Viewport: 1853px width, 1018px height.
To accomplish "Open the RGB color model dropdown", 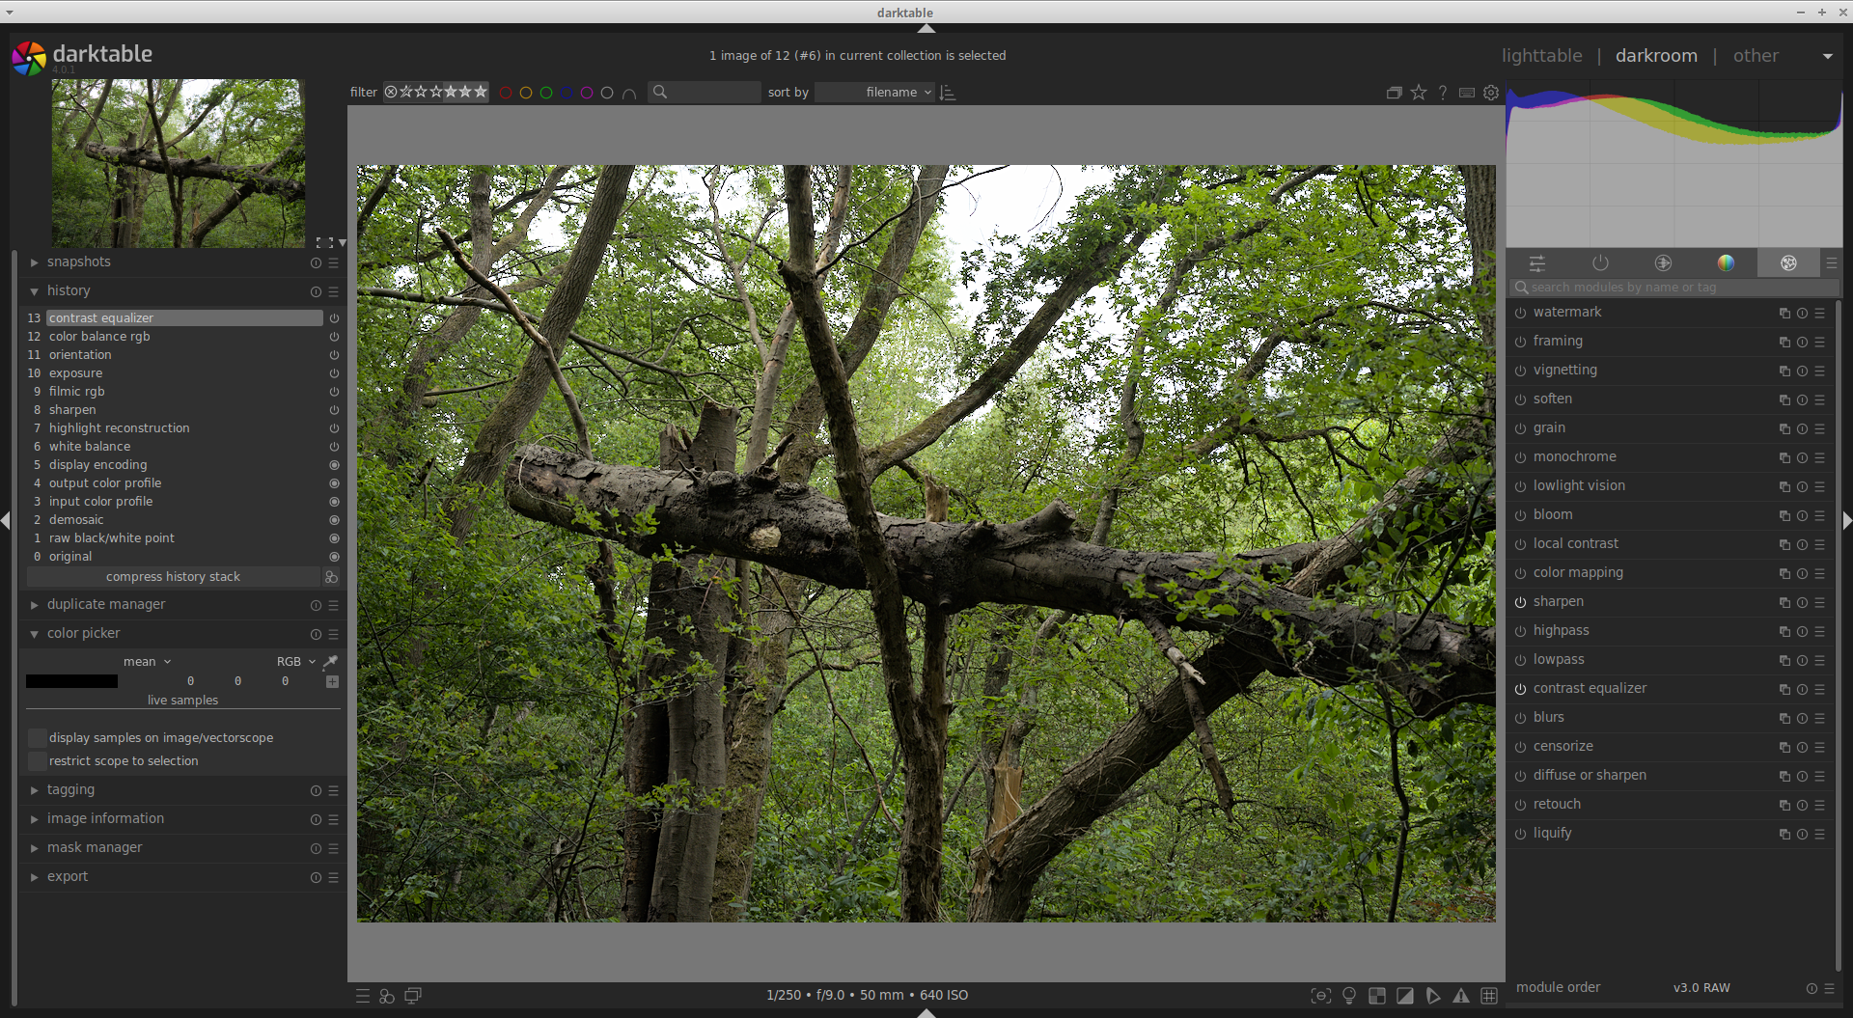I will pyautogui.click(x=295, y=662).
